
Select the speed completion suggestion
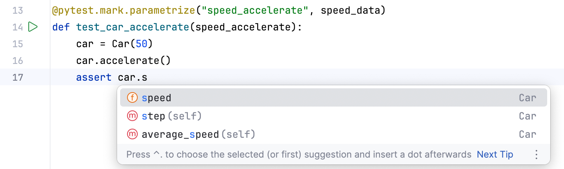(x=156, y=98)
